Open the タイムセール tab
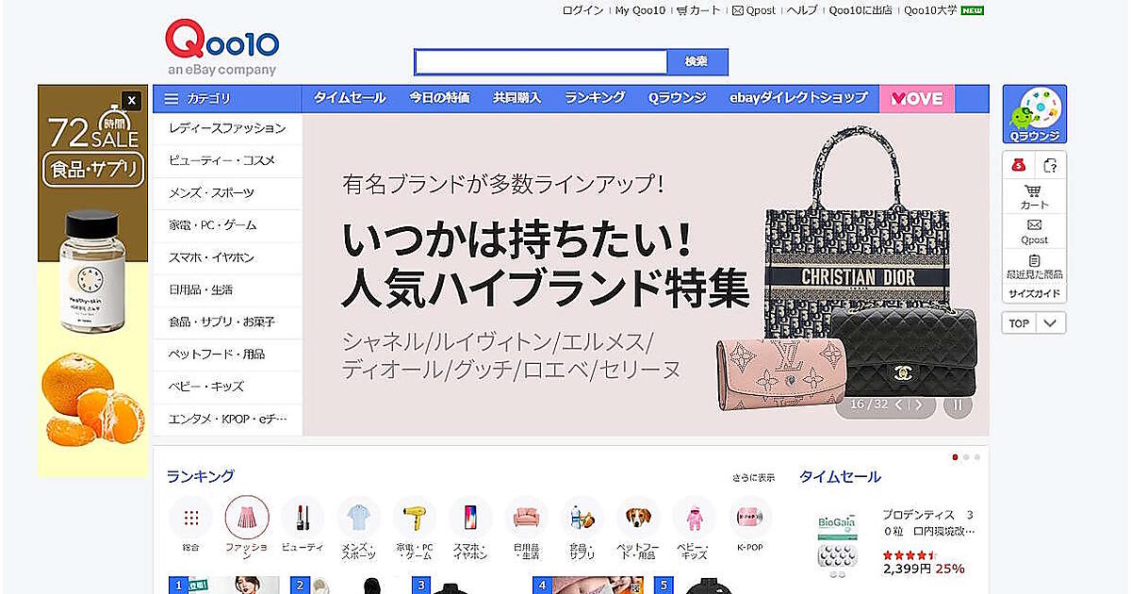 pos(350,98)
